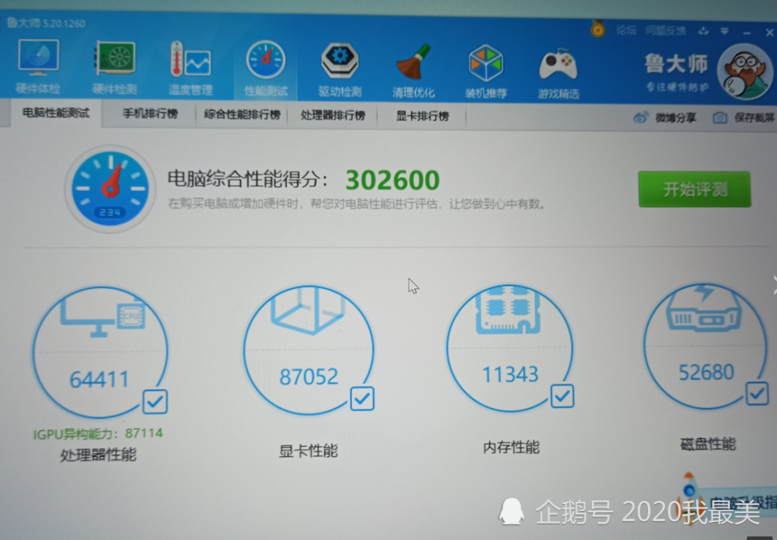The image size is (777, 540).
Task: Switch to 手机排行榜 tab
Action: (x=150, y=114)
